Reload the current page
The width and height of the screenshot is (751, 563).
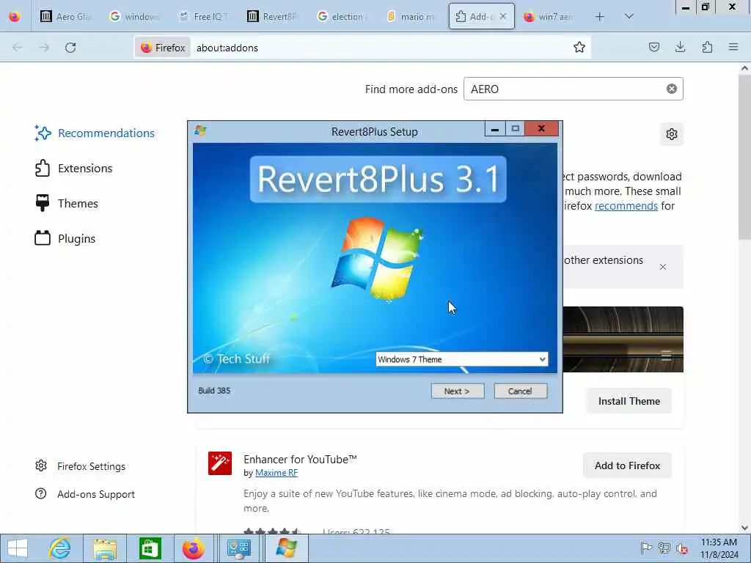coord(70,48)
